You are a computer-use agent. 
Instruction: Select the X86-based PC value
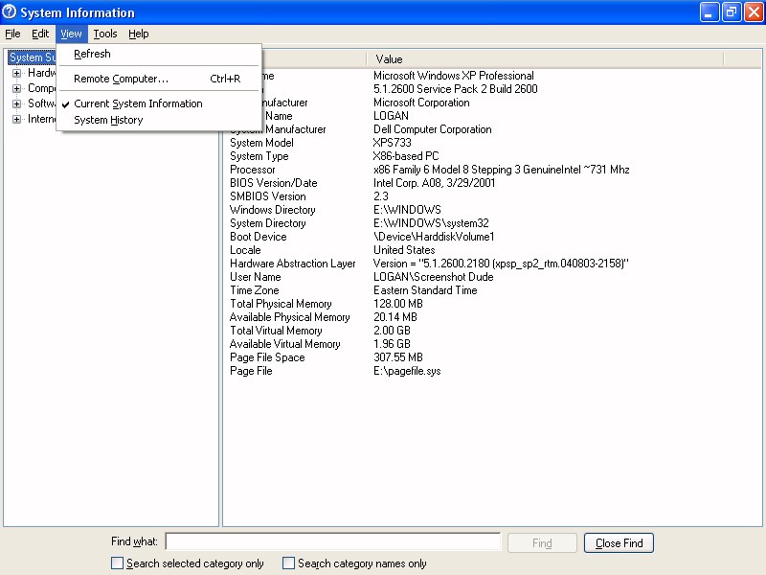(406, 156)
